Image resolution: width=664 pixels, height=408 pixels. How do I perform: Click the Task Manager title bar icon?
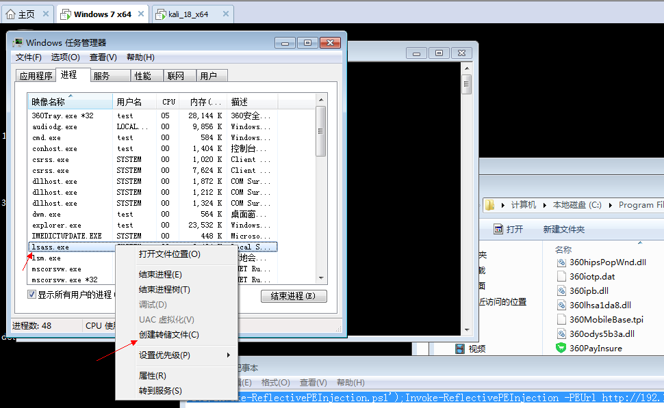[x=17, y=42]
